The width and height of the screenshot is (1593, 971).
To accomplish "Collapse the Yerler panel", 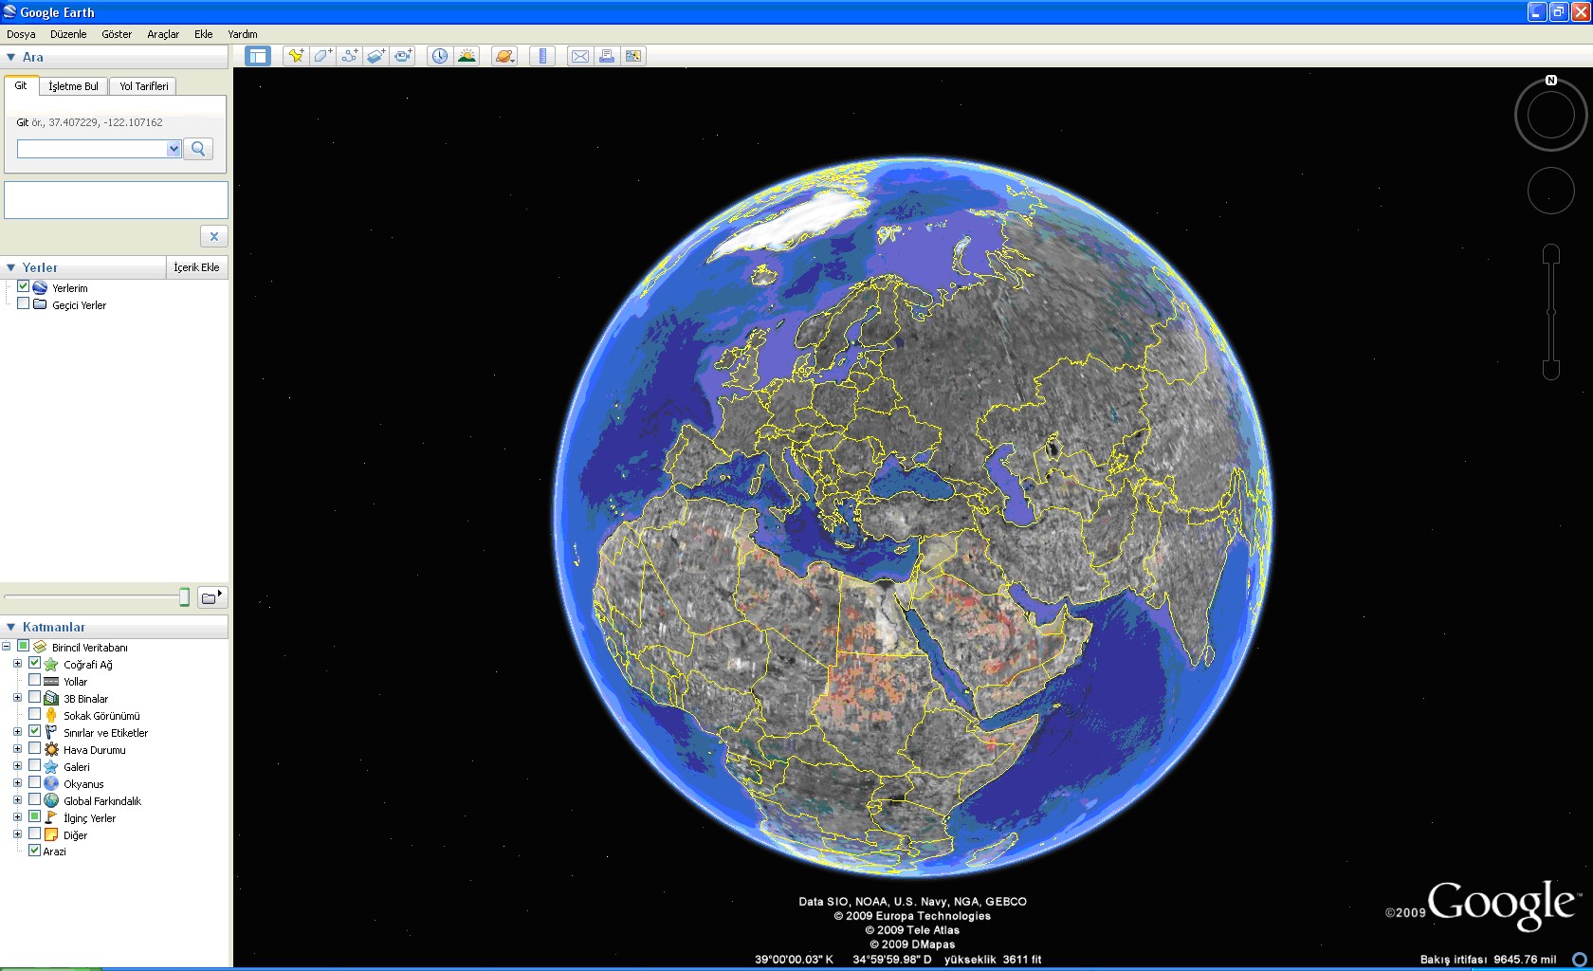I will [10, 267].
